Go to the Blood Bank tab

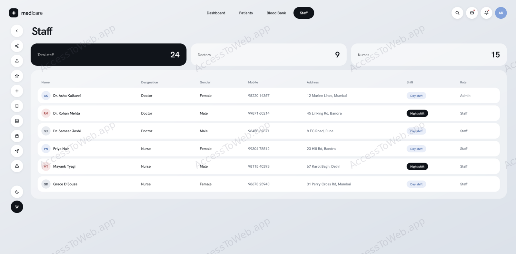tap(276, 13)
